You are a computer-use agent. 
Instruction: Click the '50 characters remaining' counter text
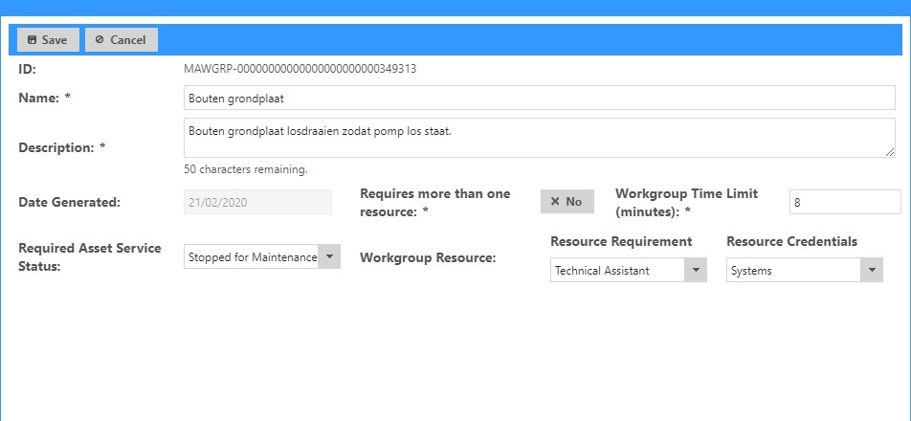pos(246,169)
